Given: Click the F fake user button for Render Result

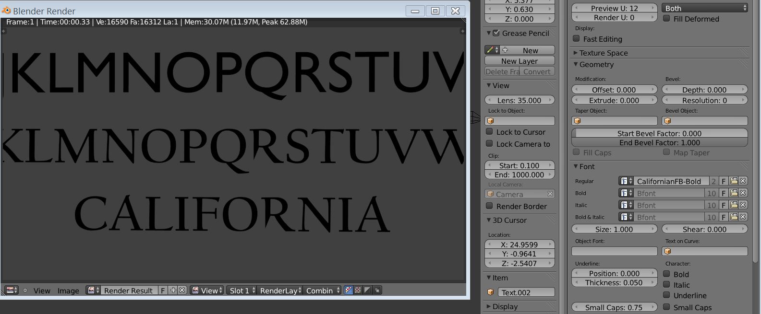Looking at the screenshot, I should click(163, 290).
